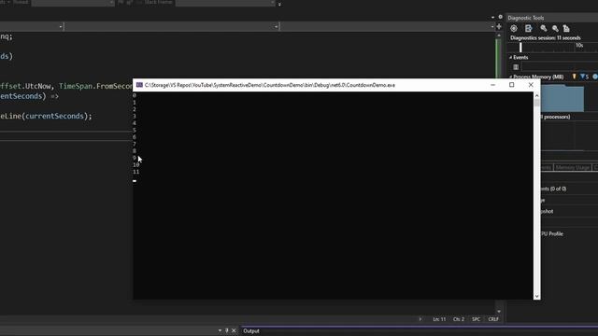Click the Process Memory graph area
Screen dimensions: 598x336
562,98
